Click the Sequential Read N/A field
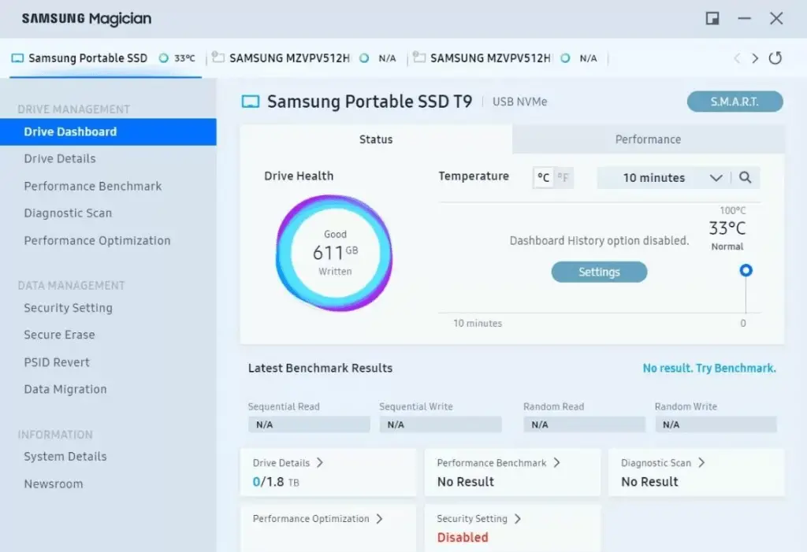Viewport: 807px width, 552px height. [x=309, y=424]
